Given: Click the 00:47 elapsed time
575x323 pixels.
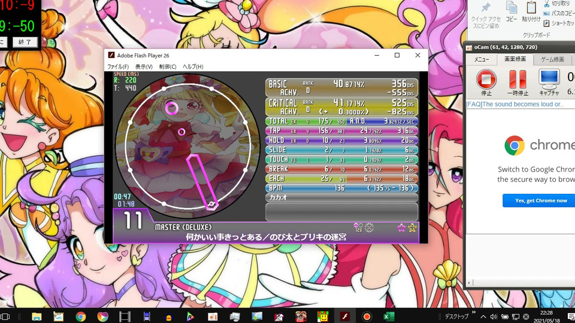Looking at the screenshot, I should (122, 197).
